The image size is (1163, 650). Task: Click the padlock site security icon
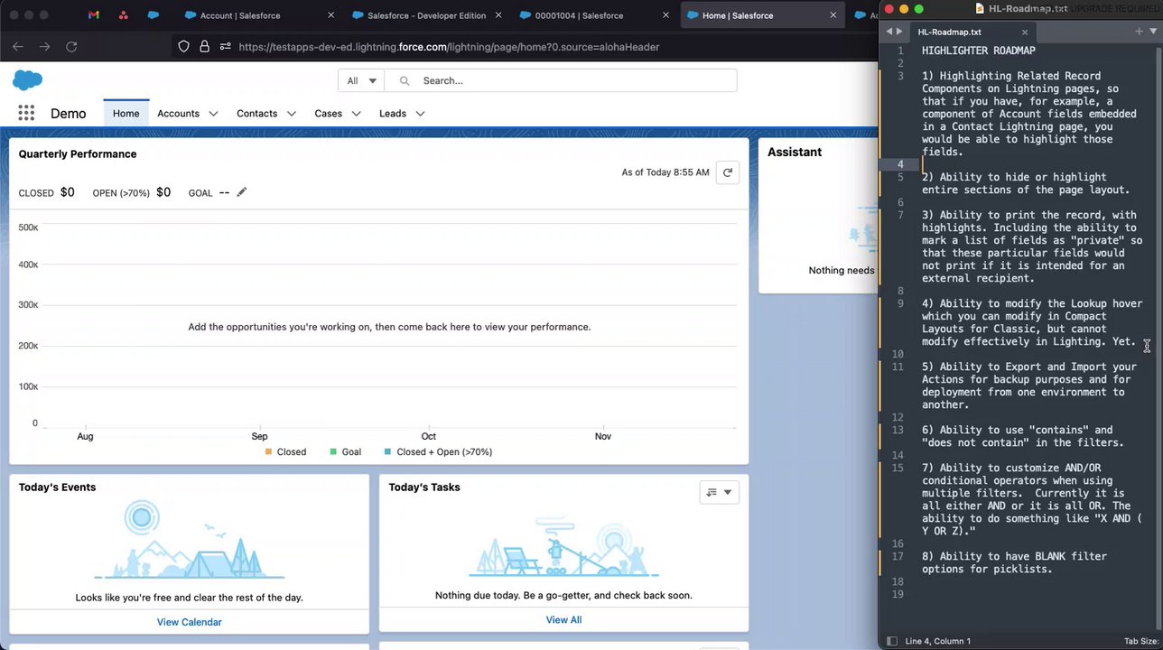205,46
